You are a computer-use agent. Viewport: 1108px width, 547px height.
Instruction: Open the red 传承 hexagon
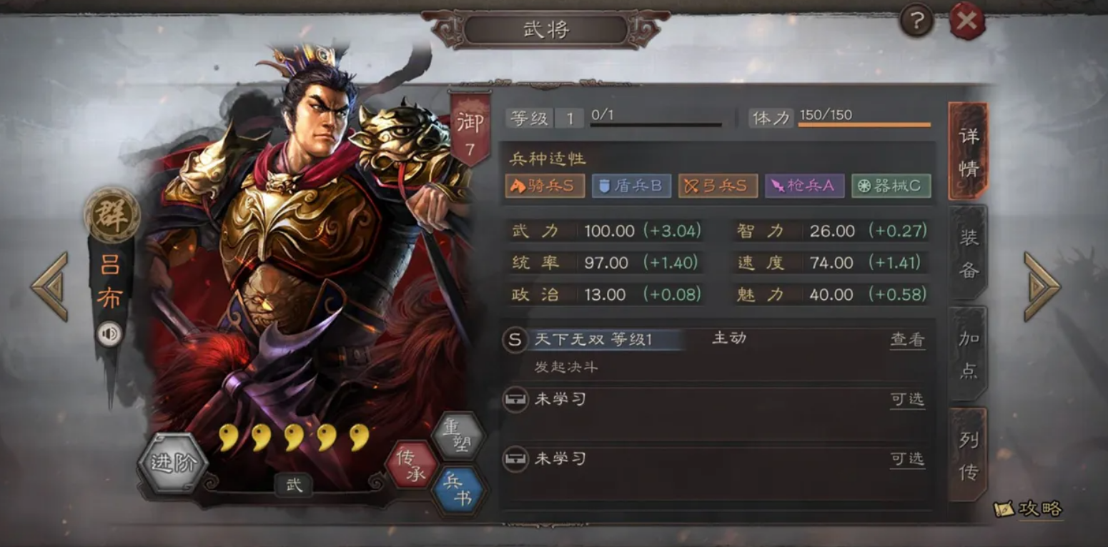click(411, 464)
